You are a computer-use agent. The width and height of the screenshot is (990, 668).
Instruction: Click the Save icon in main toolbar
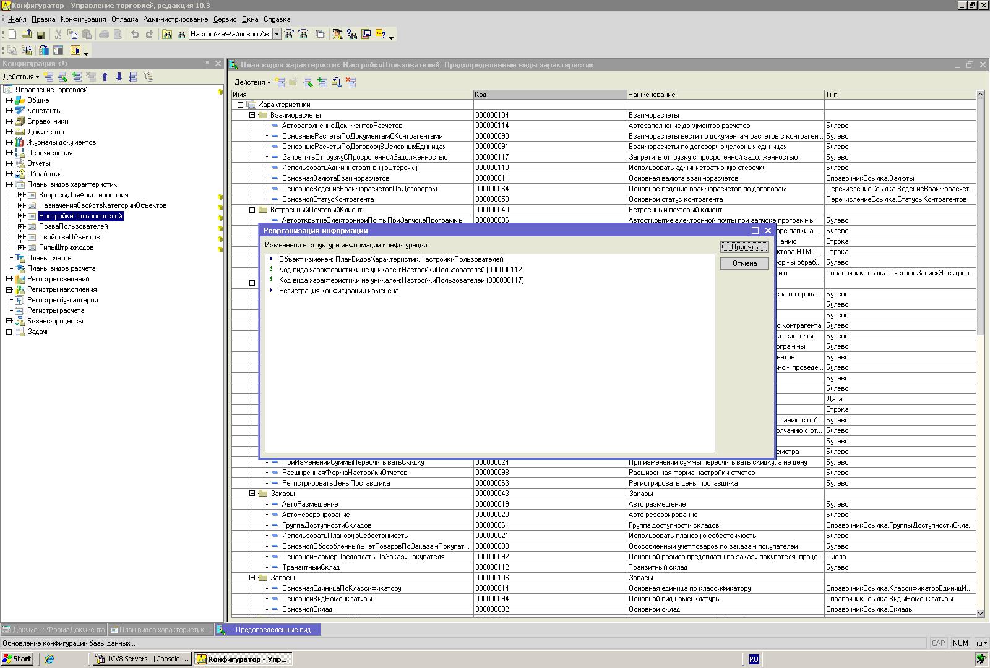[x=41, y=35]
